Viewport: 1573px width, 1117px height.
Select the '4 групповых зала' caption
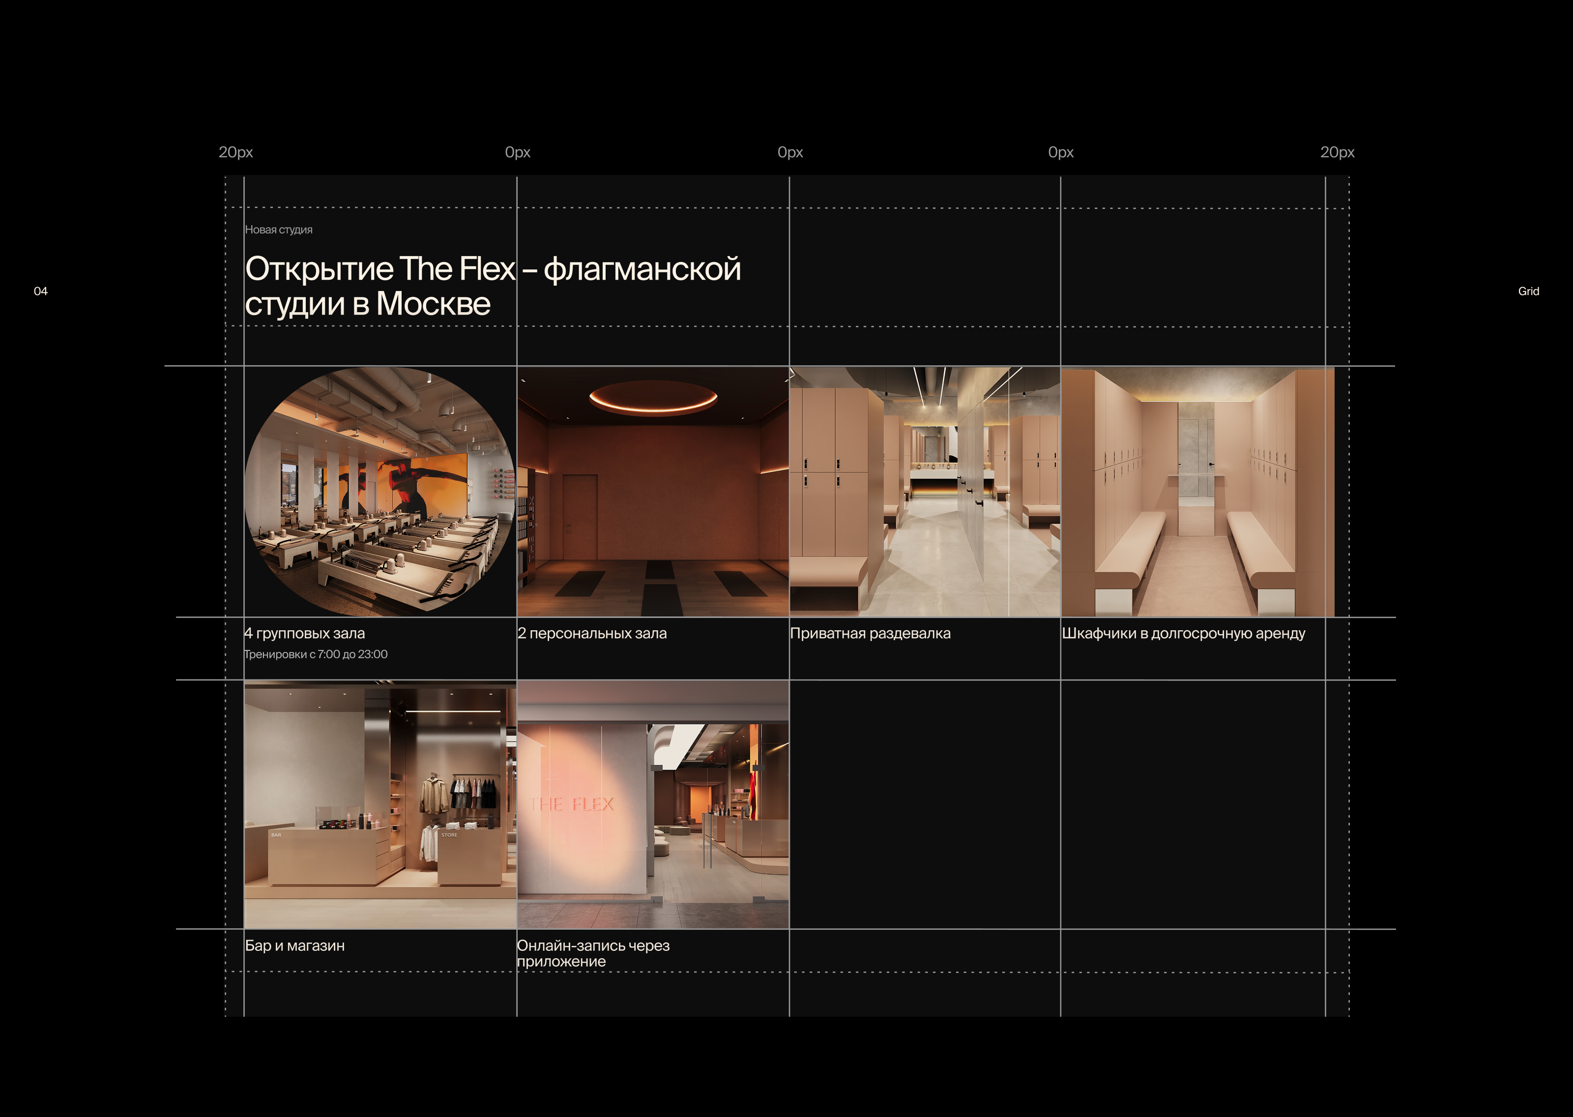pos(305,633)
